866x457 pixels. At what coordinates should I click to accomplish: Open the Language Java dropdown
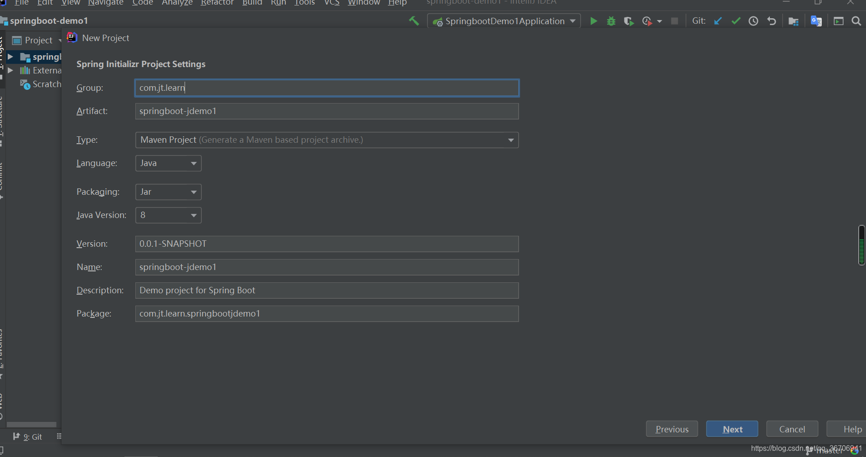(x=194, y=163)
